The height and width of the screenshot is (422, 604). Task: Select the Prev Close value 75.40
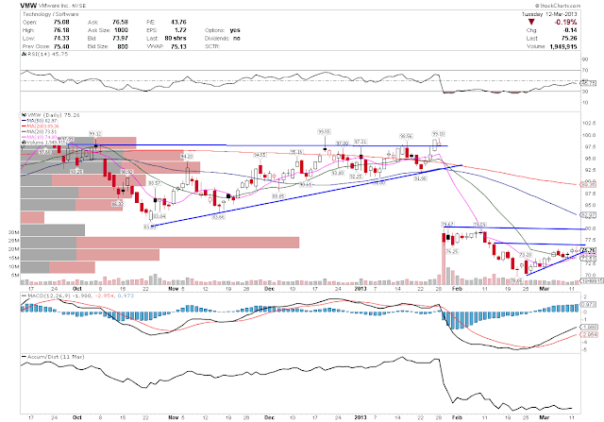click(61, 46)
